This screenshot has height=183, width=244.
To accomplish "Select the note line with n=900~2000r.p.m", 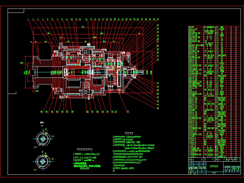I will [x=86, y=154].
